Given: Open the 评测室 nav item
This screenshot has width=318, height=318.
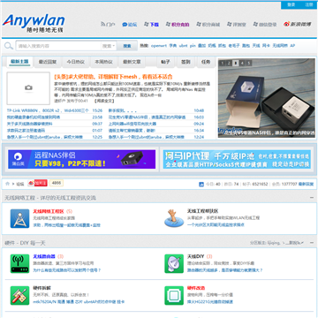Looking at the screenshot, I should [x=237, y=25].
